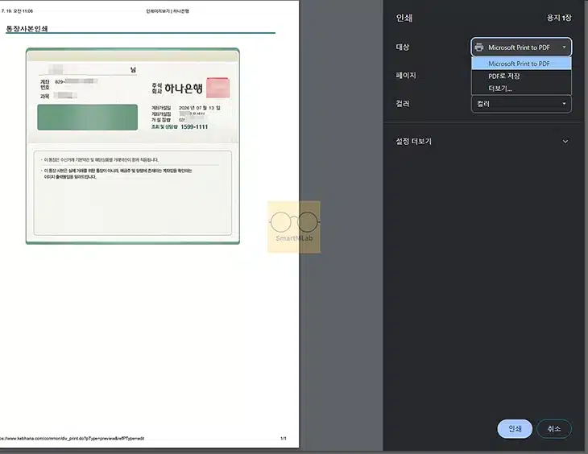Click printer icon in destination box
The width and height of the screenshot is (588, 454).
coord(479,47)
